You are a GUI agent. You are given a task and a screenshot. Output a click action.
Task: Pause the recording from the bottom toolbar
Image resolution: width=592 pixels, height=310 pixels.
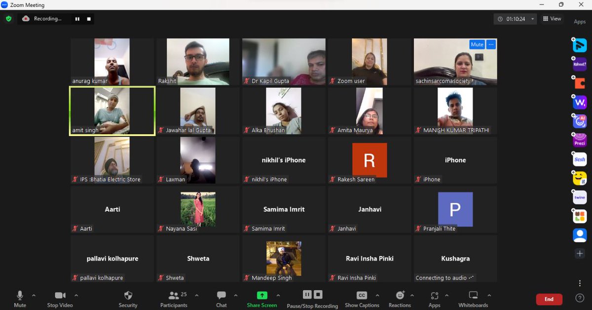(x=307, y=294)
